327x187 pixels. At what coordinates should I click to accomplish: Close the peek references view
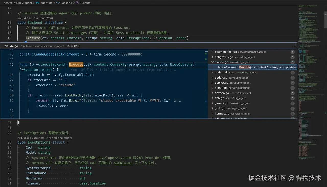click(x=294, y=46)
